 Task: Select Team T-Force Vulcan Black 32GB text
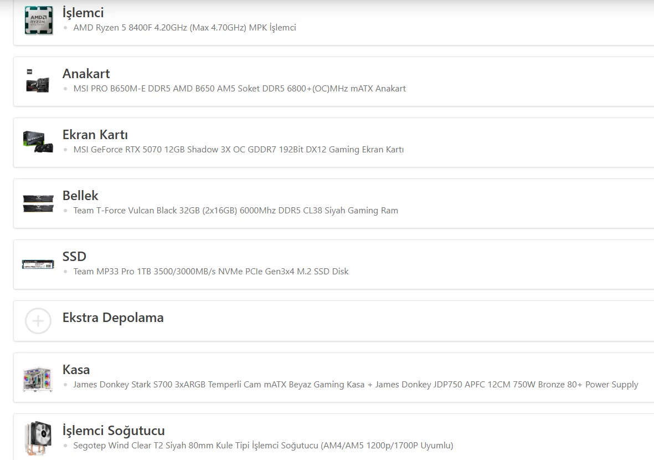(x=236, y=211)
